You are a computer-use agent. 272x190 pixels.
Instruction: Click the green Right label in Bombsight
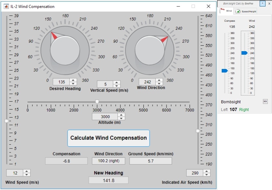tap(244, 109)
